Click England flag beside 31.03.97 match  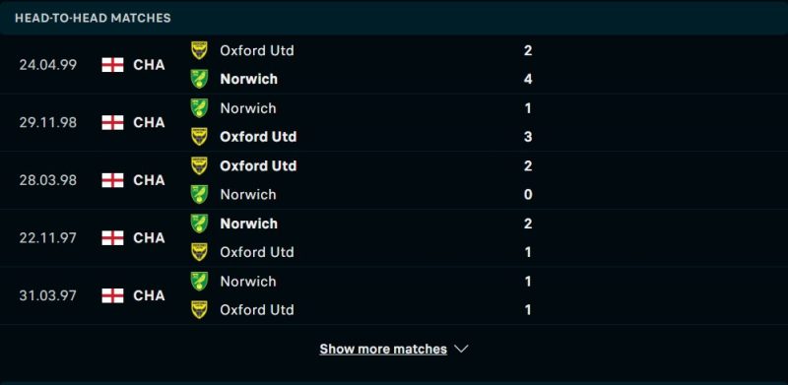click(112, 295)
